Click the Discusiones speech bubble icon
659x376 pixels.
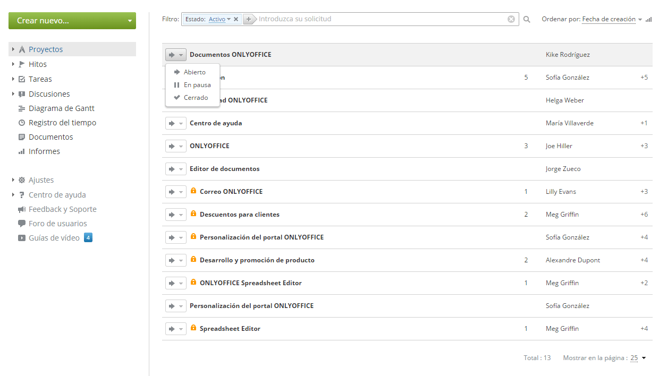(x=22, y=94)
